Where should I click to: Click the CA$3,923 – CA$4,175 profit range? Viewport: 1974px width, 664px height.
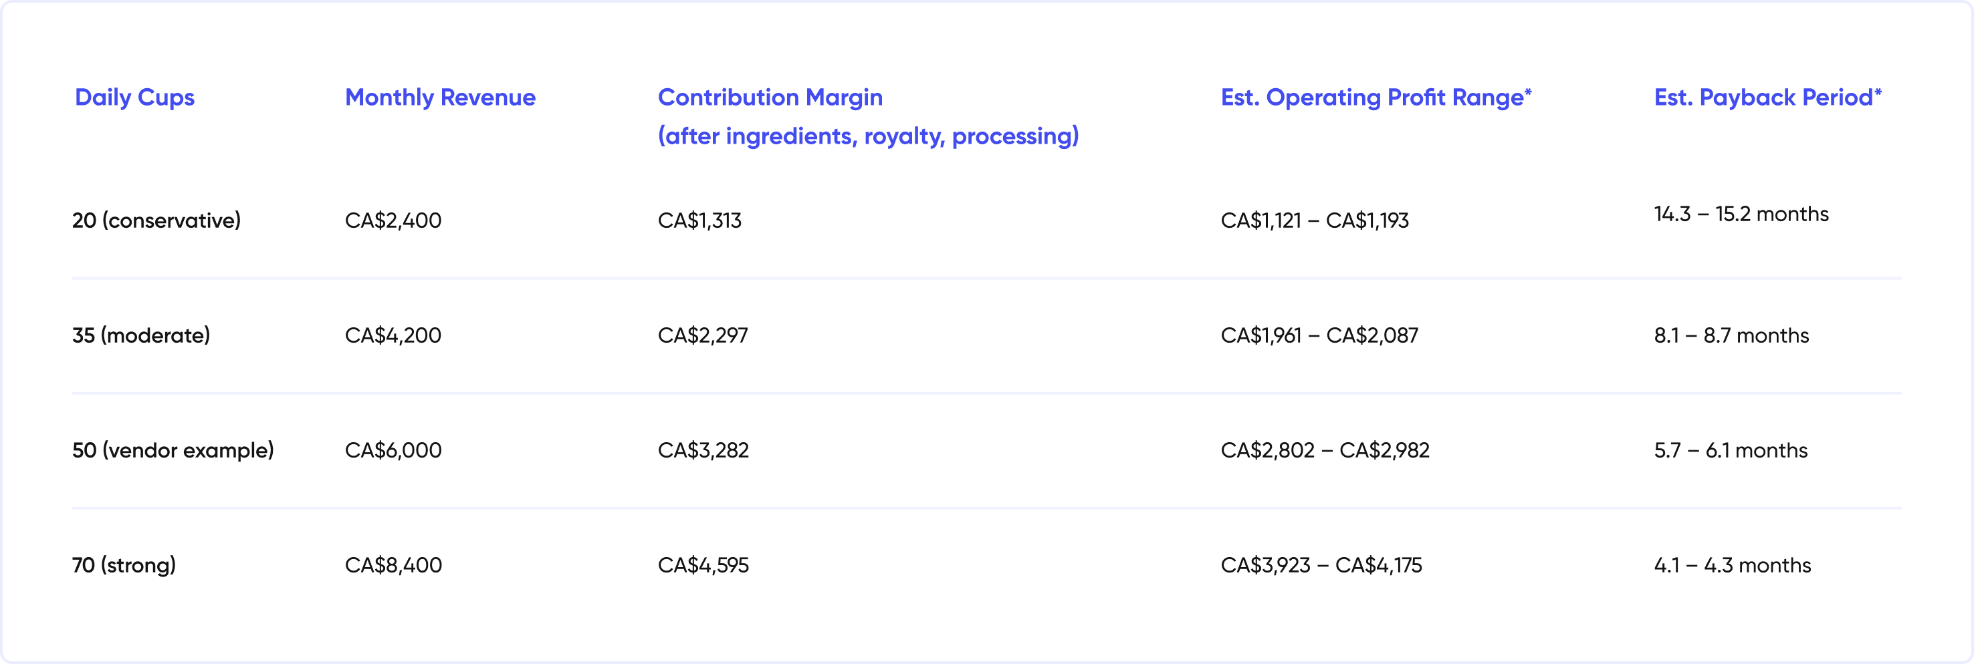(1321, 565)
